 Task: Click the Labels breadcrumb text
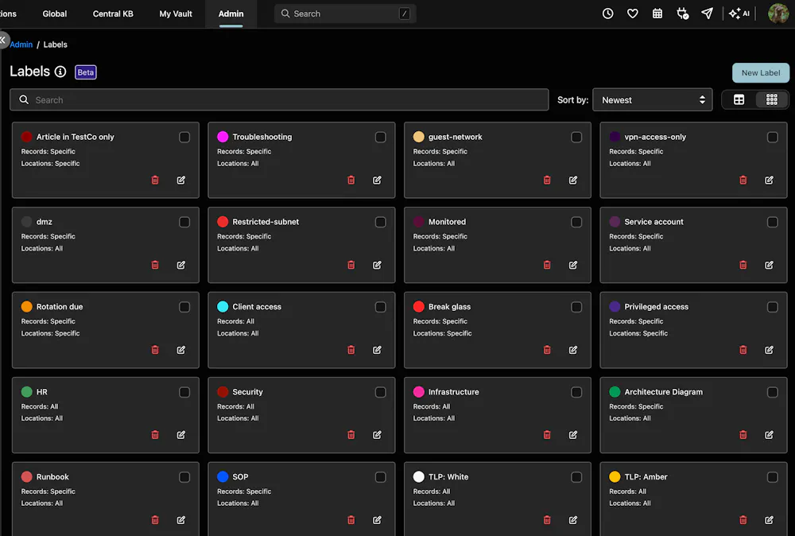click(56, 45)
